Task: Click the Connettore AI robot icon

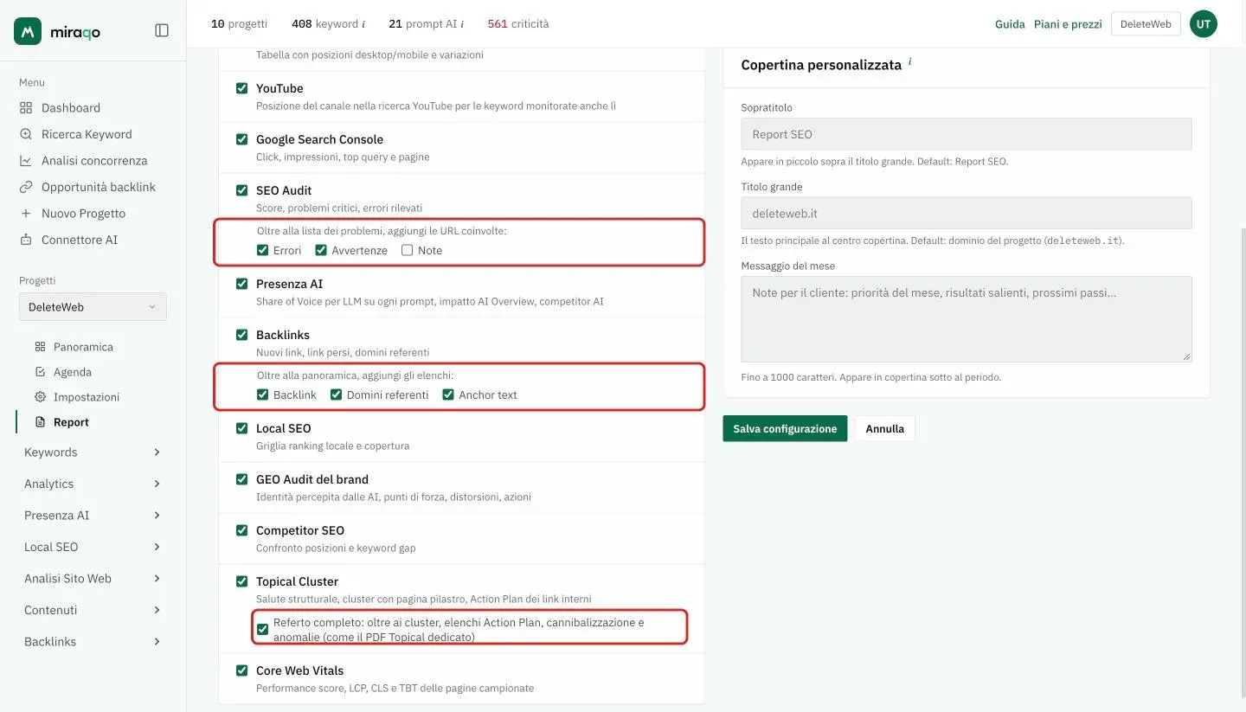Action: coord(26,240)
